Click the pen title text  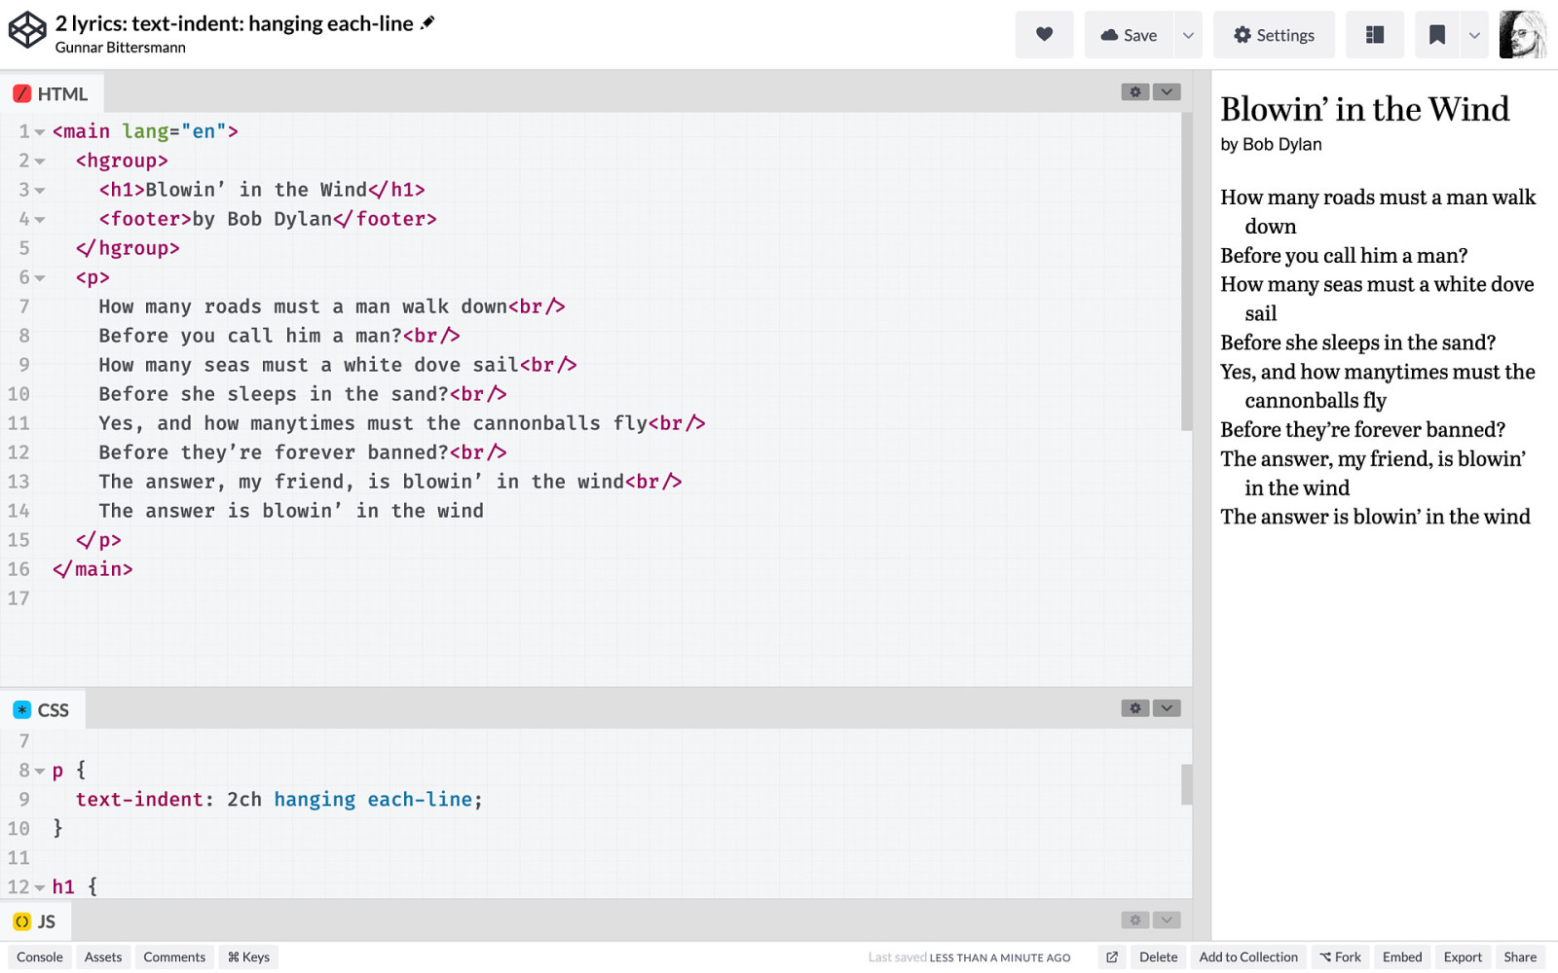[234, 23]
